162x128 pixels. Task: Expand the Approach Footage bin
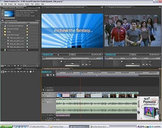2,29
